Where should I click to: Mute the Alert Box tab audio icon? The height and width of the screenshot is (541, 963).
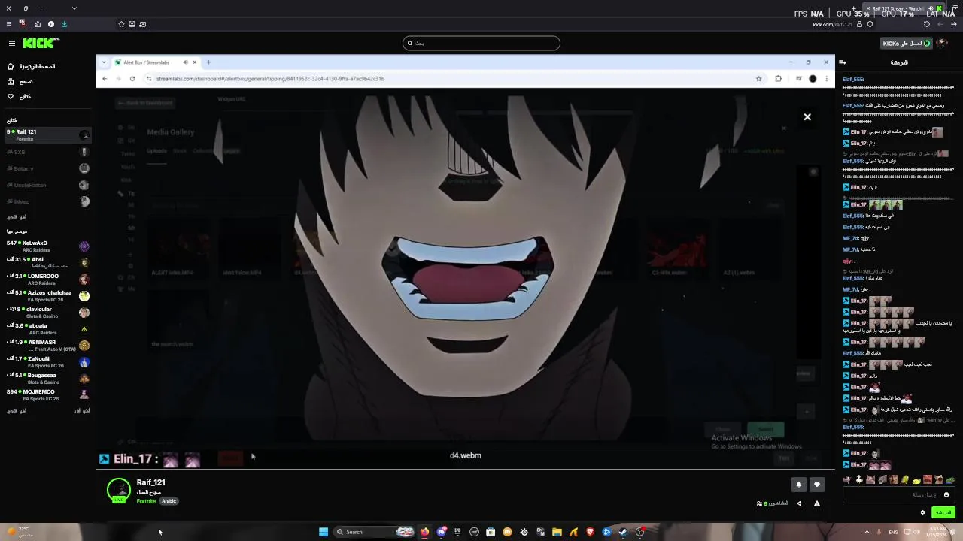185,62
